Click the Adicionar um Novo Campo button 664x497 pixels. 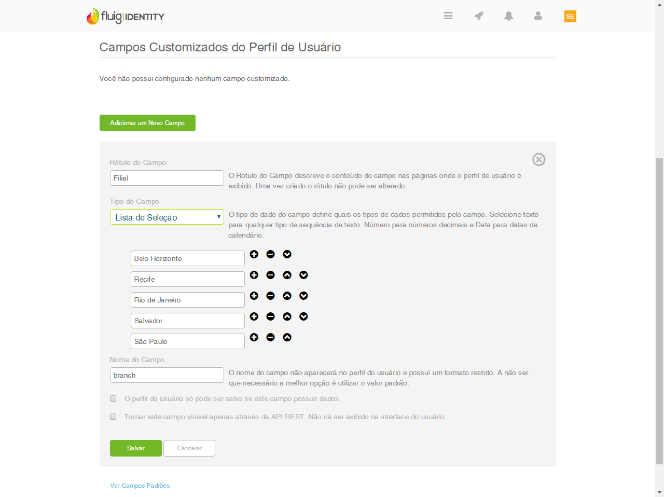147,123
